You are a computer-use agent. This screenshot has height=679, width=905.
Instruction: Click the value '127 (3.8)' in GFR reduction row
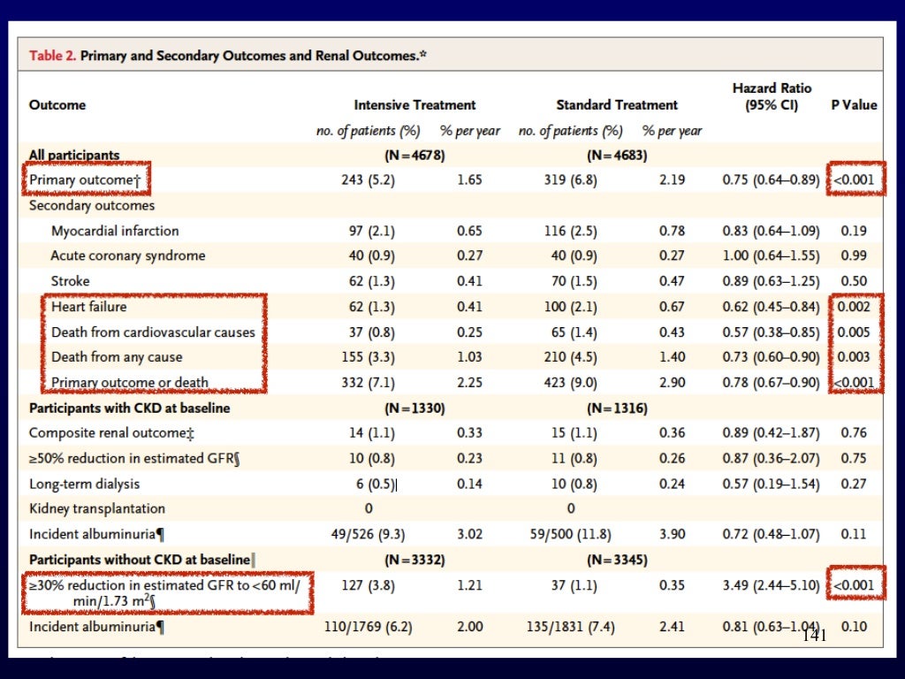point(368,585)
